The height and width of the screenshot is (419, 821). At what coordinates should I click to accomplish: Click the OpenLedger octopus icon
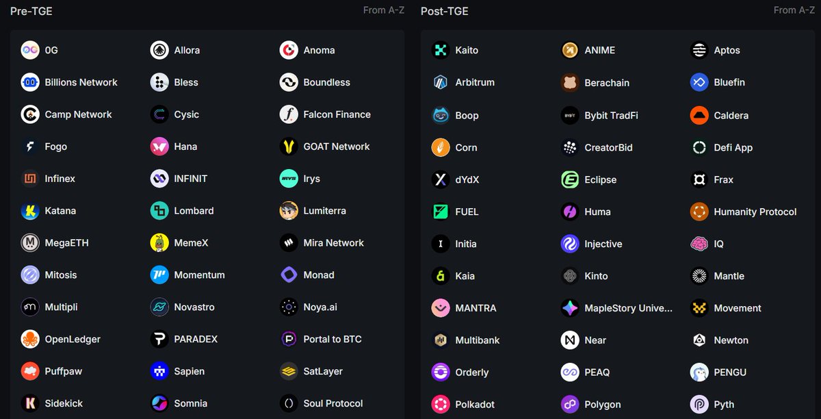pos(30,339)
